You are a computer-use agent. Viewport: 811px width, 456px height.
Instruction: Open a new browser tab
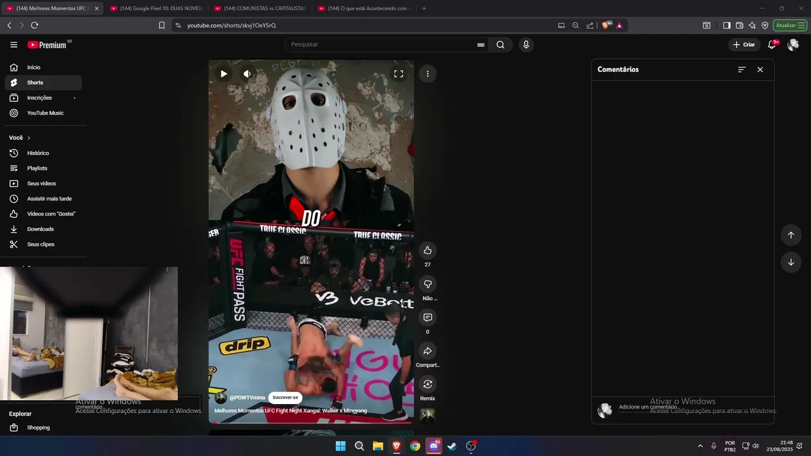tap(424, 8)
